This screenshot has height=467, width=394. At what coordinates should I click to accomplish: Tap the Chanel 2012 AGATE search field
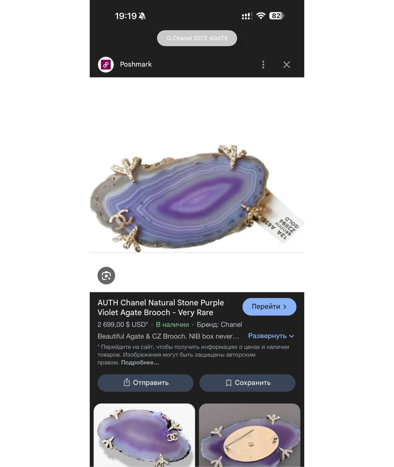click(197, 38)
